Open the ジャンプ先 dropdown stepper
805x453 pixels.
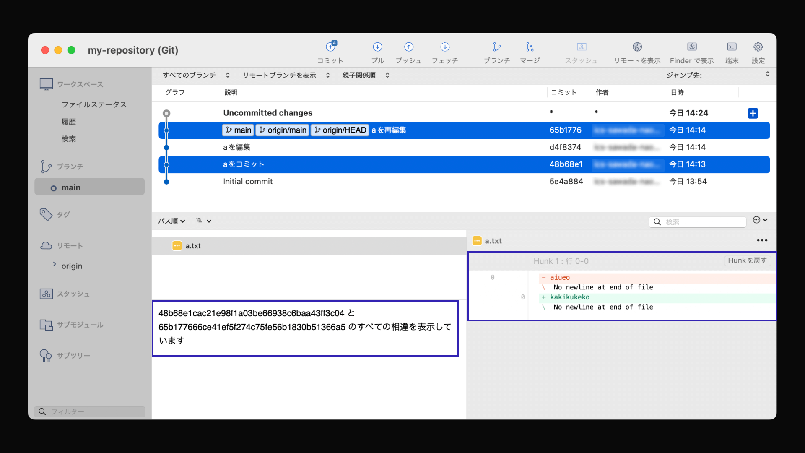[x=767, y=74]
